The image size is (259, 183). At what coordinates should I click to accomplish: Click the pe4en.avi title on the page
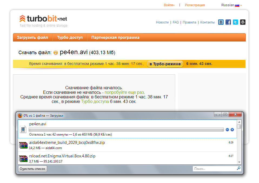[74, 52]
